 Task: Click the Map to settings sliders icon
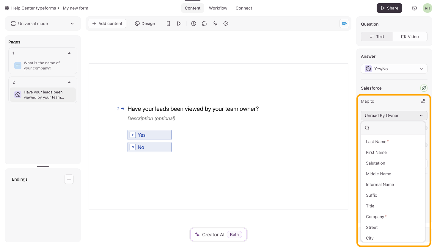[x=422, y=101]
